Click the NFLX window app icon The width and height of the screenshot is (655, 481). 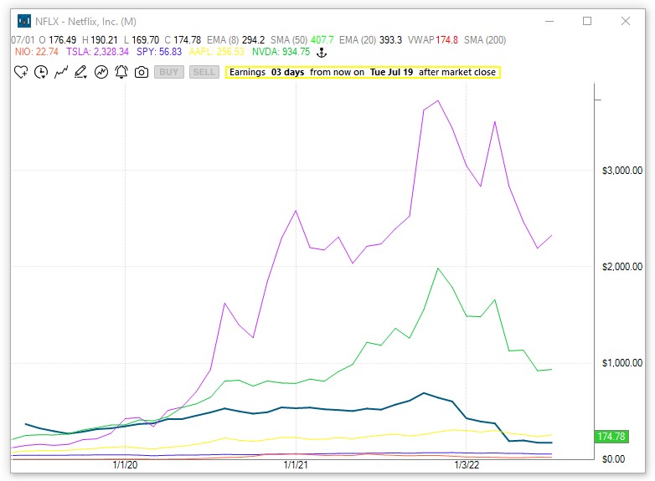click(23, 21)
